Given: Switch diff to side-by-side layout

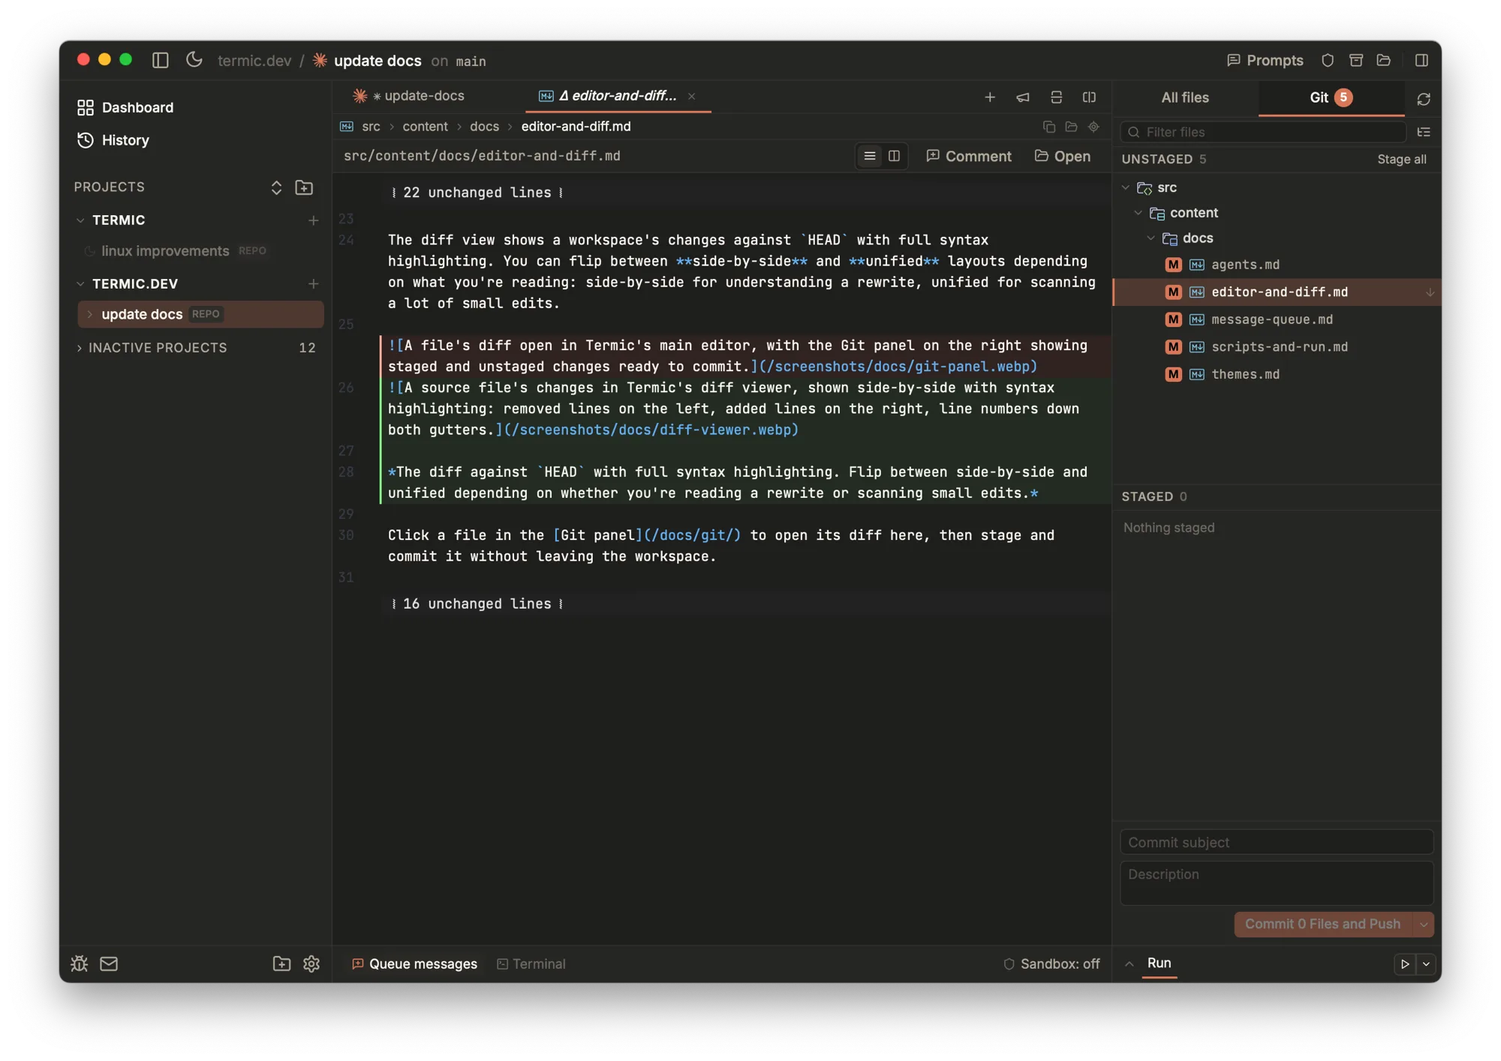Looking at the screenshot, I should [x=894, y=156].
